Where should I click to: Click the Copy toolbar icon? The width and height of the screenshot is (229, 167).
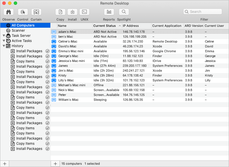(60, 12)
